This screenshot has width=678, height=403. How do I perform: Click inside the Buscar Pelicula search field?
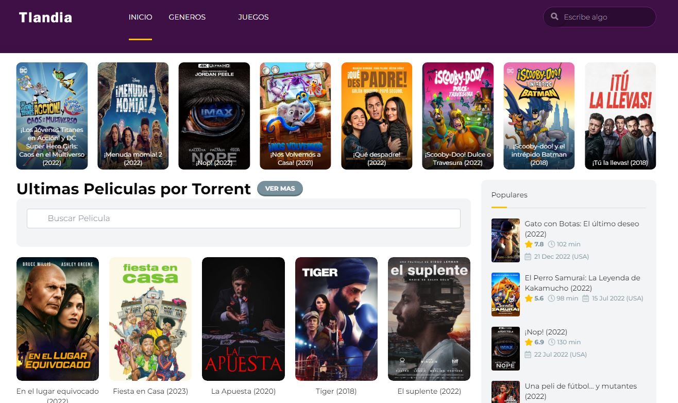point(243,218)
